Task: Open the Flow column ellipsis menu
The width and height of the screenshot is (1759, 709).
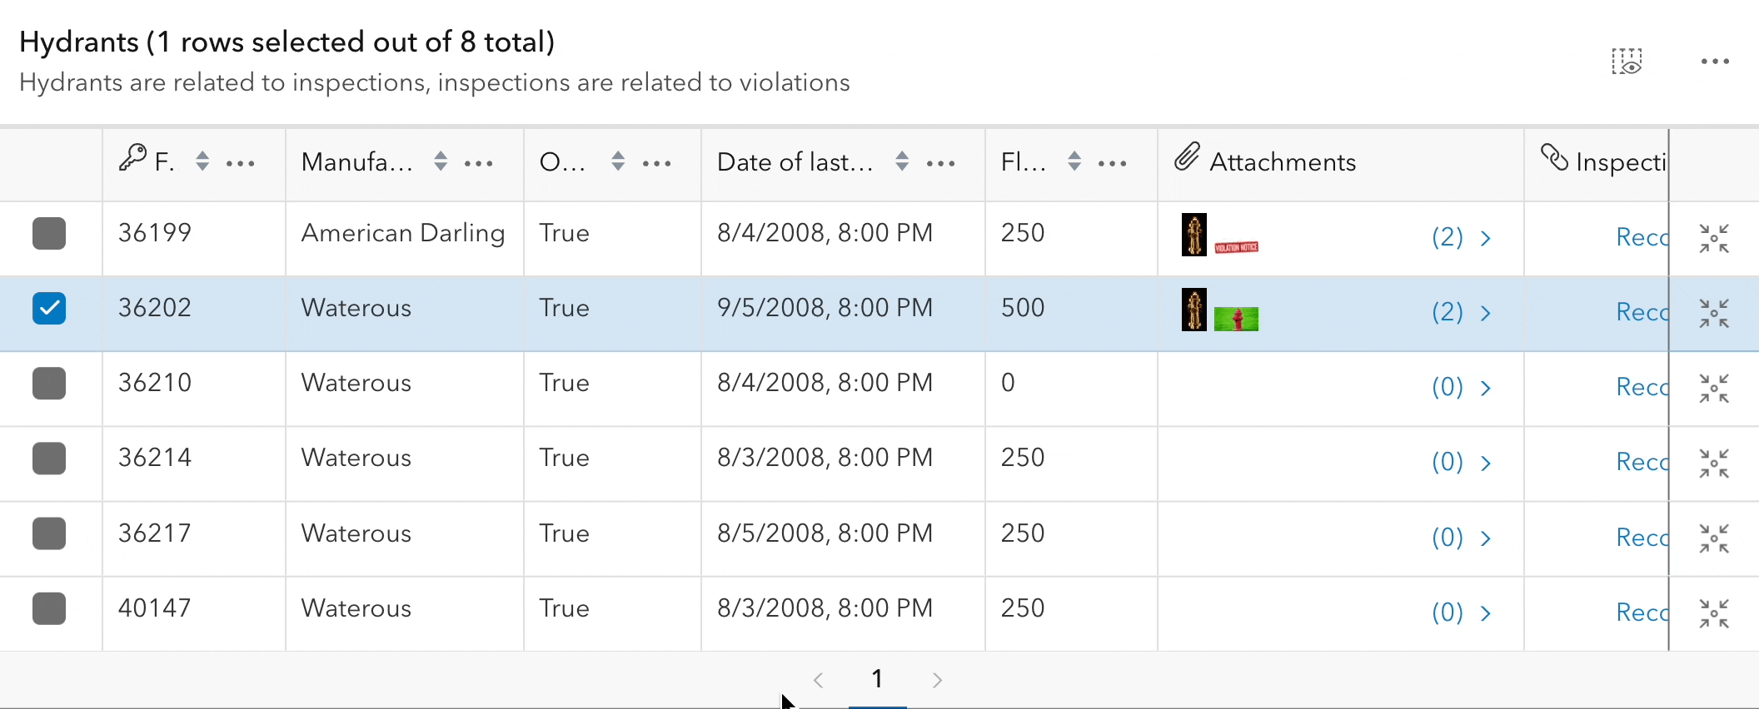Action: pyautogui.click(x=1113, y=164)
